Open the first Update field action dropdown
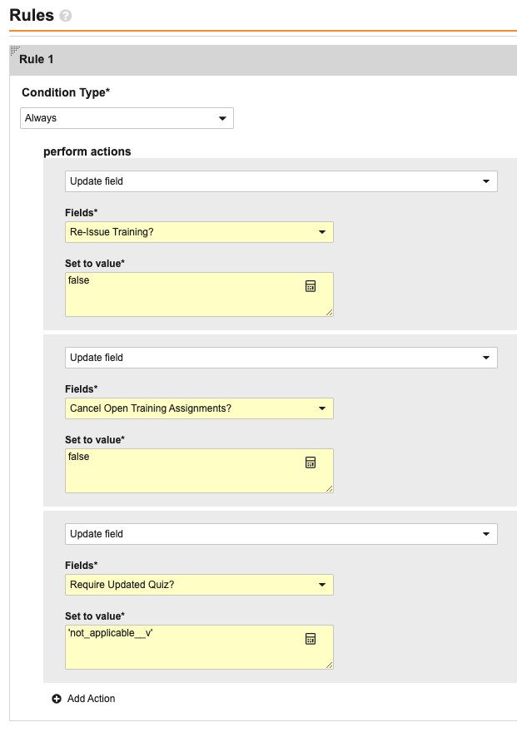The image size is (517, 732). tap(281, 181)
